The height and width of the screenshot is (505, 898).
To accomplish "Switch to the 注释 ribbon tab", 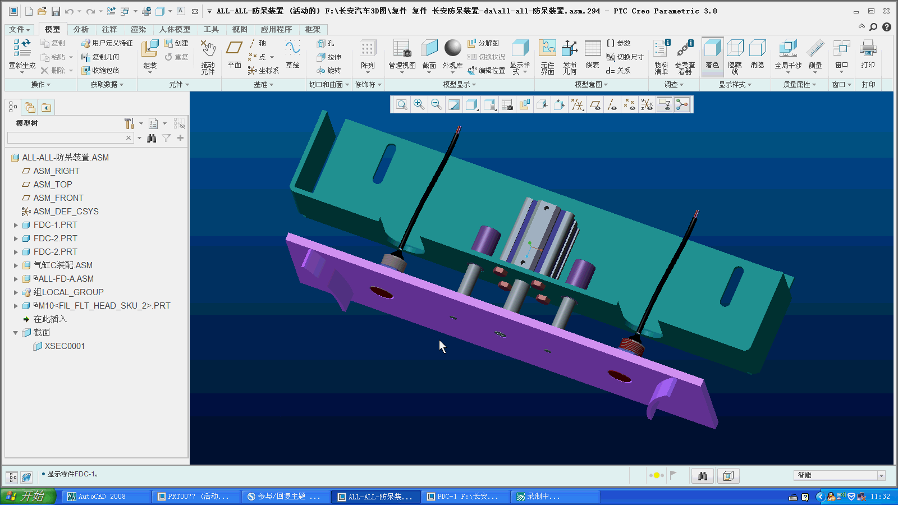I will [109, 29].
